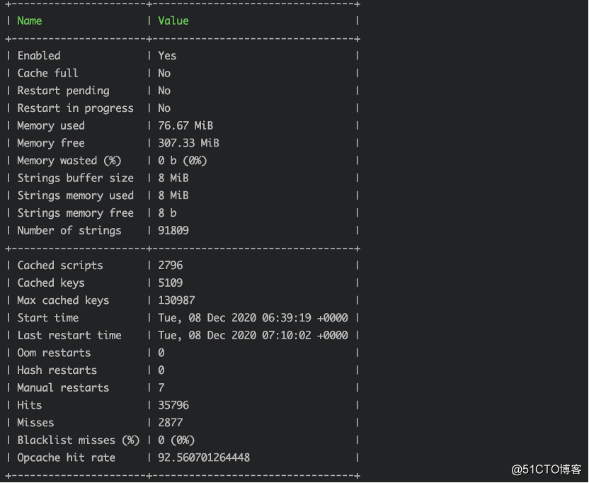The height and width of the screenshot is (483, 589).
Task: Click the 'Hash restarts' label
Action: pyautogui.click(x=57, y=370)
